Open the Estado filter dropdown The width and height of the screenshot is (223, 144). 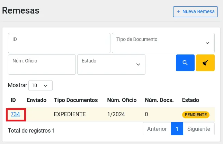click(111, 65)
